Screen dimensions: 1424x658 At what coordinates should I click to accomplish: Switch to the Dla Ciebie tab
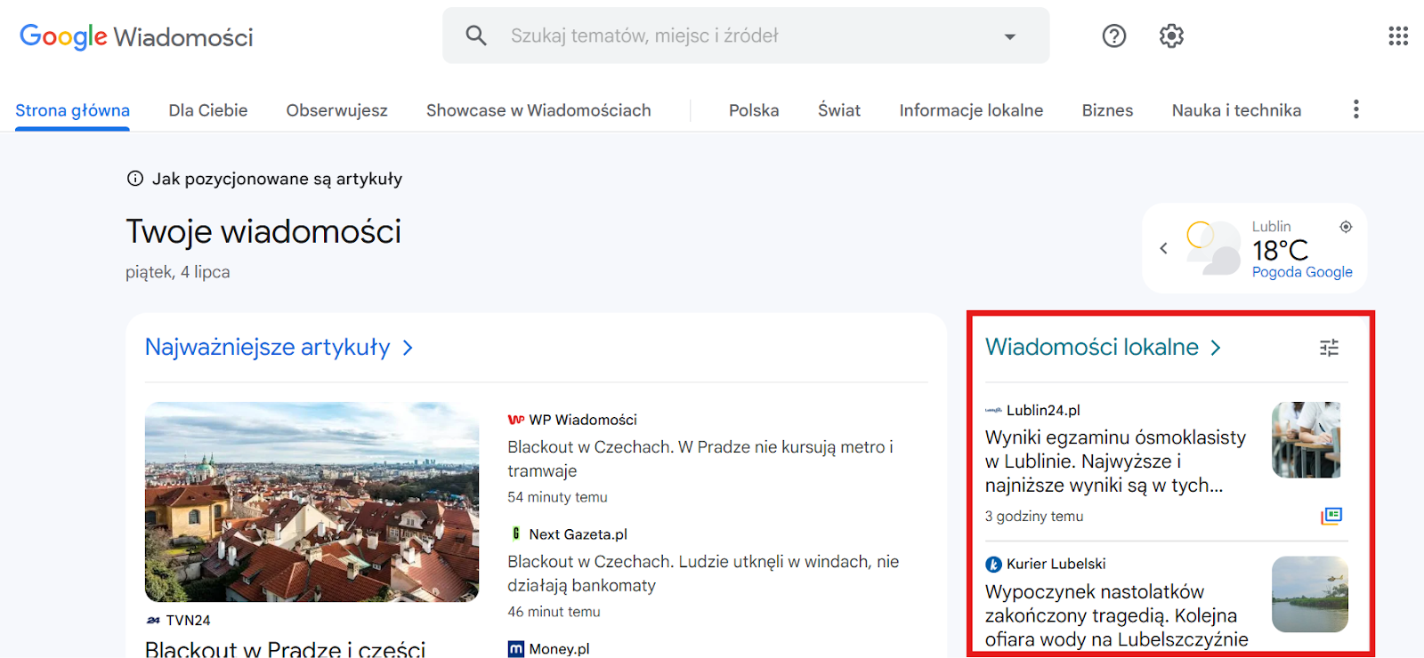tap(208, 110)
